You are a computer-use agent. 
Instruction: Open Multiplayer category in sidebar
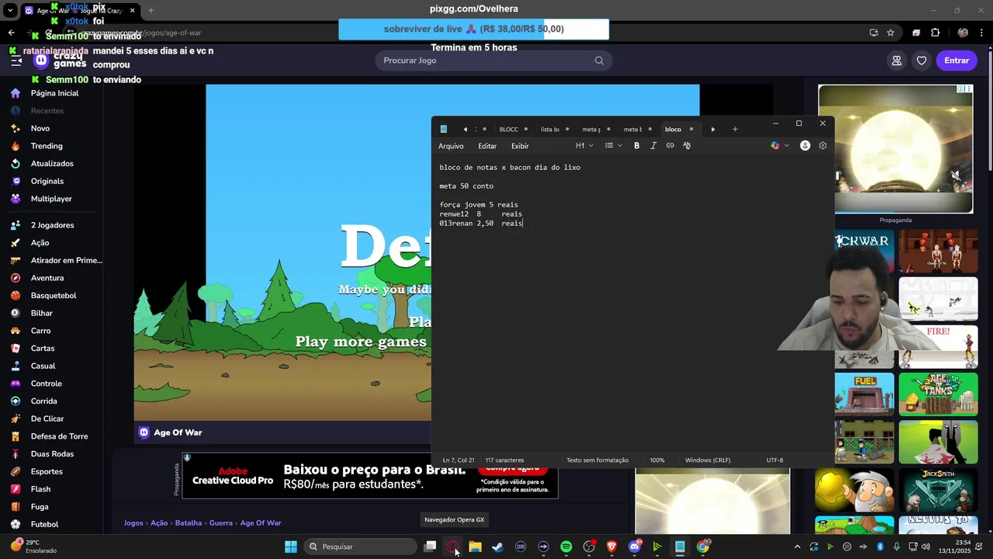(51, 199)
